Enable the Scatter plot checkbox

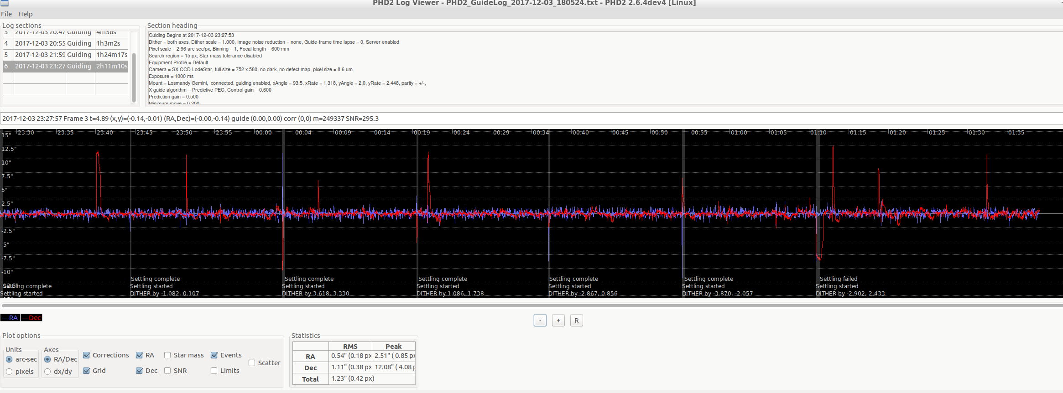[252, 363]
